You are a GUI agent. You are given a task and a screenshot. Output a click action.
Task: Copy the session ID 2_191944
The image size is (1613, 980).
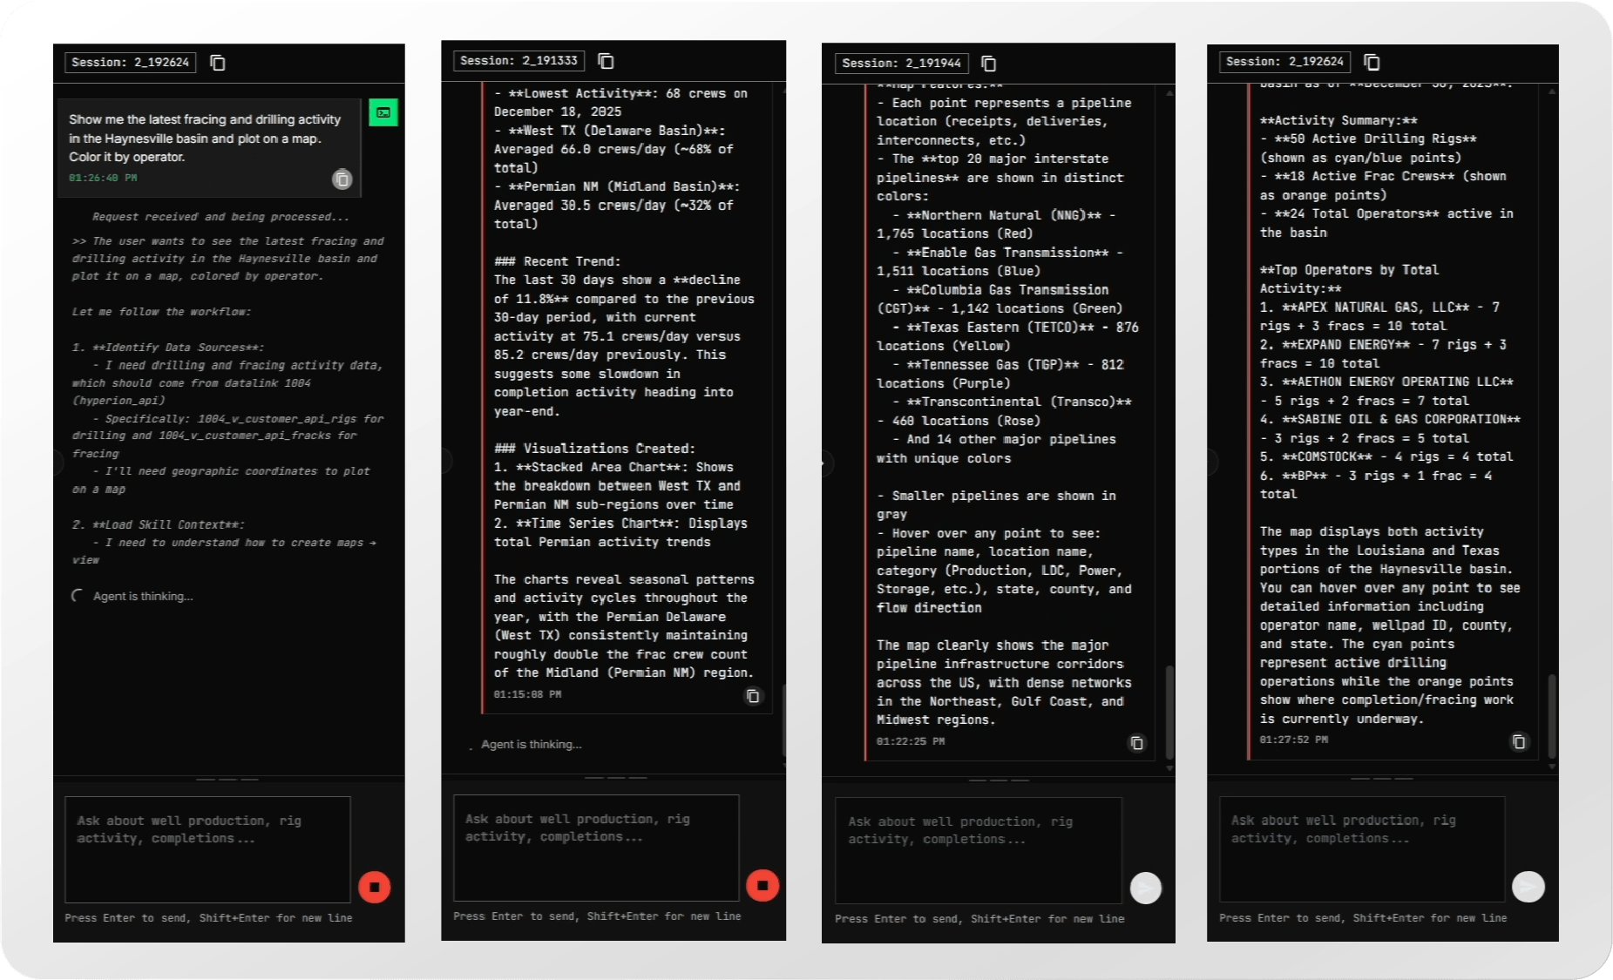tap(988, 64)
